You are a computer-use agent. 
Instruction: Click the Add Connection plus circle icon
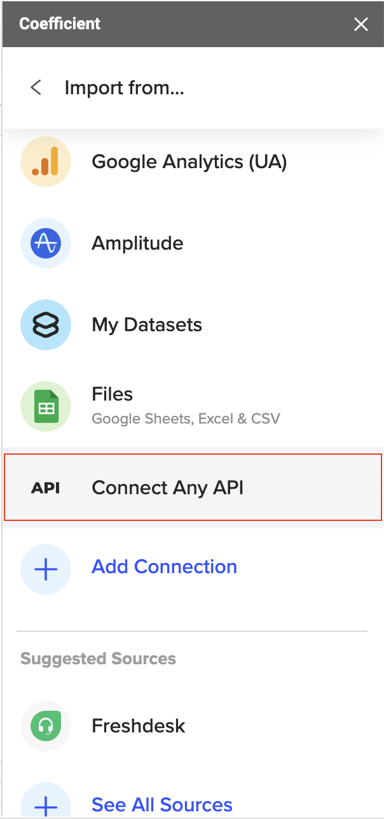click(x=46, y=569)
